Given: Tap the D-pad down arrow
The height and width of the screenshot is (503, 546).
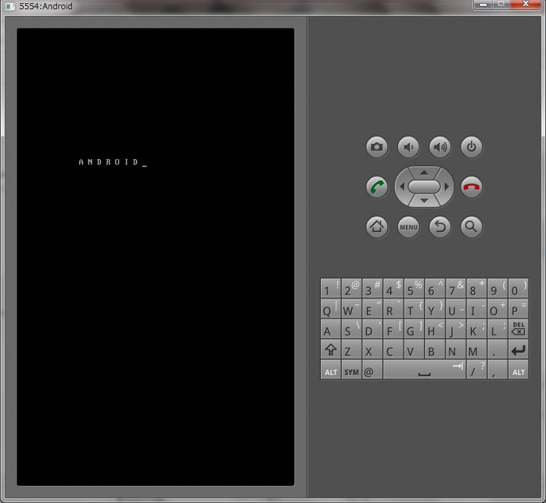Looking at the screenshot, I should pos(424,201).
